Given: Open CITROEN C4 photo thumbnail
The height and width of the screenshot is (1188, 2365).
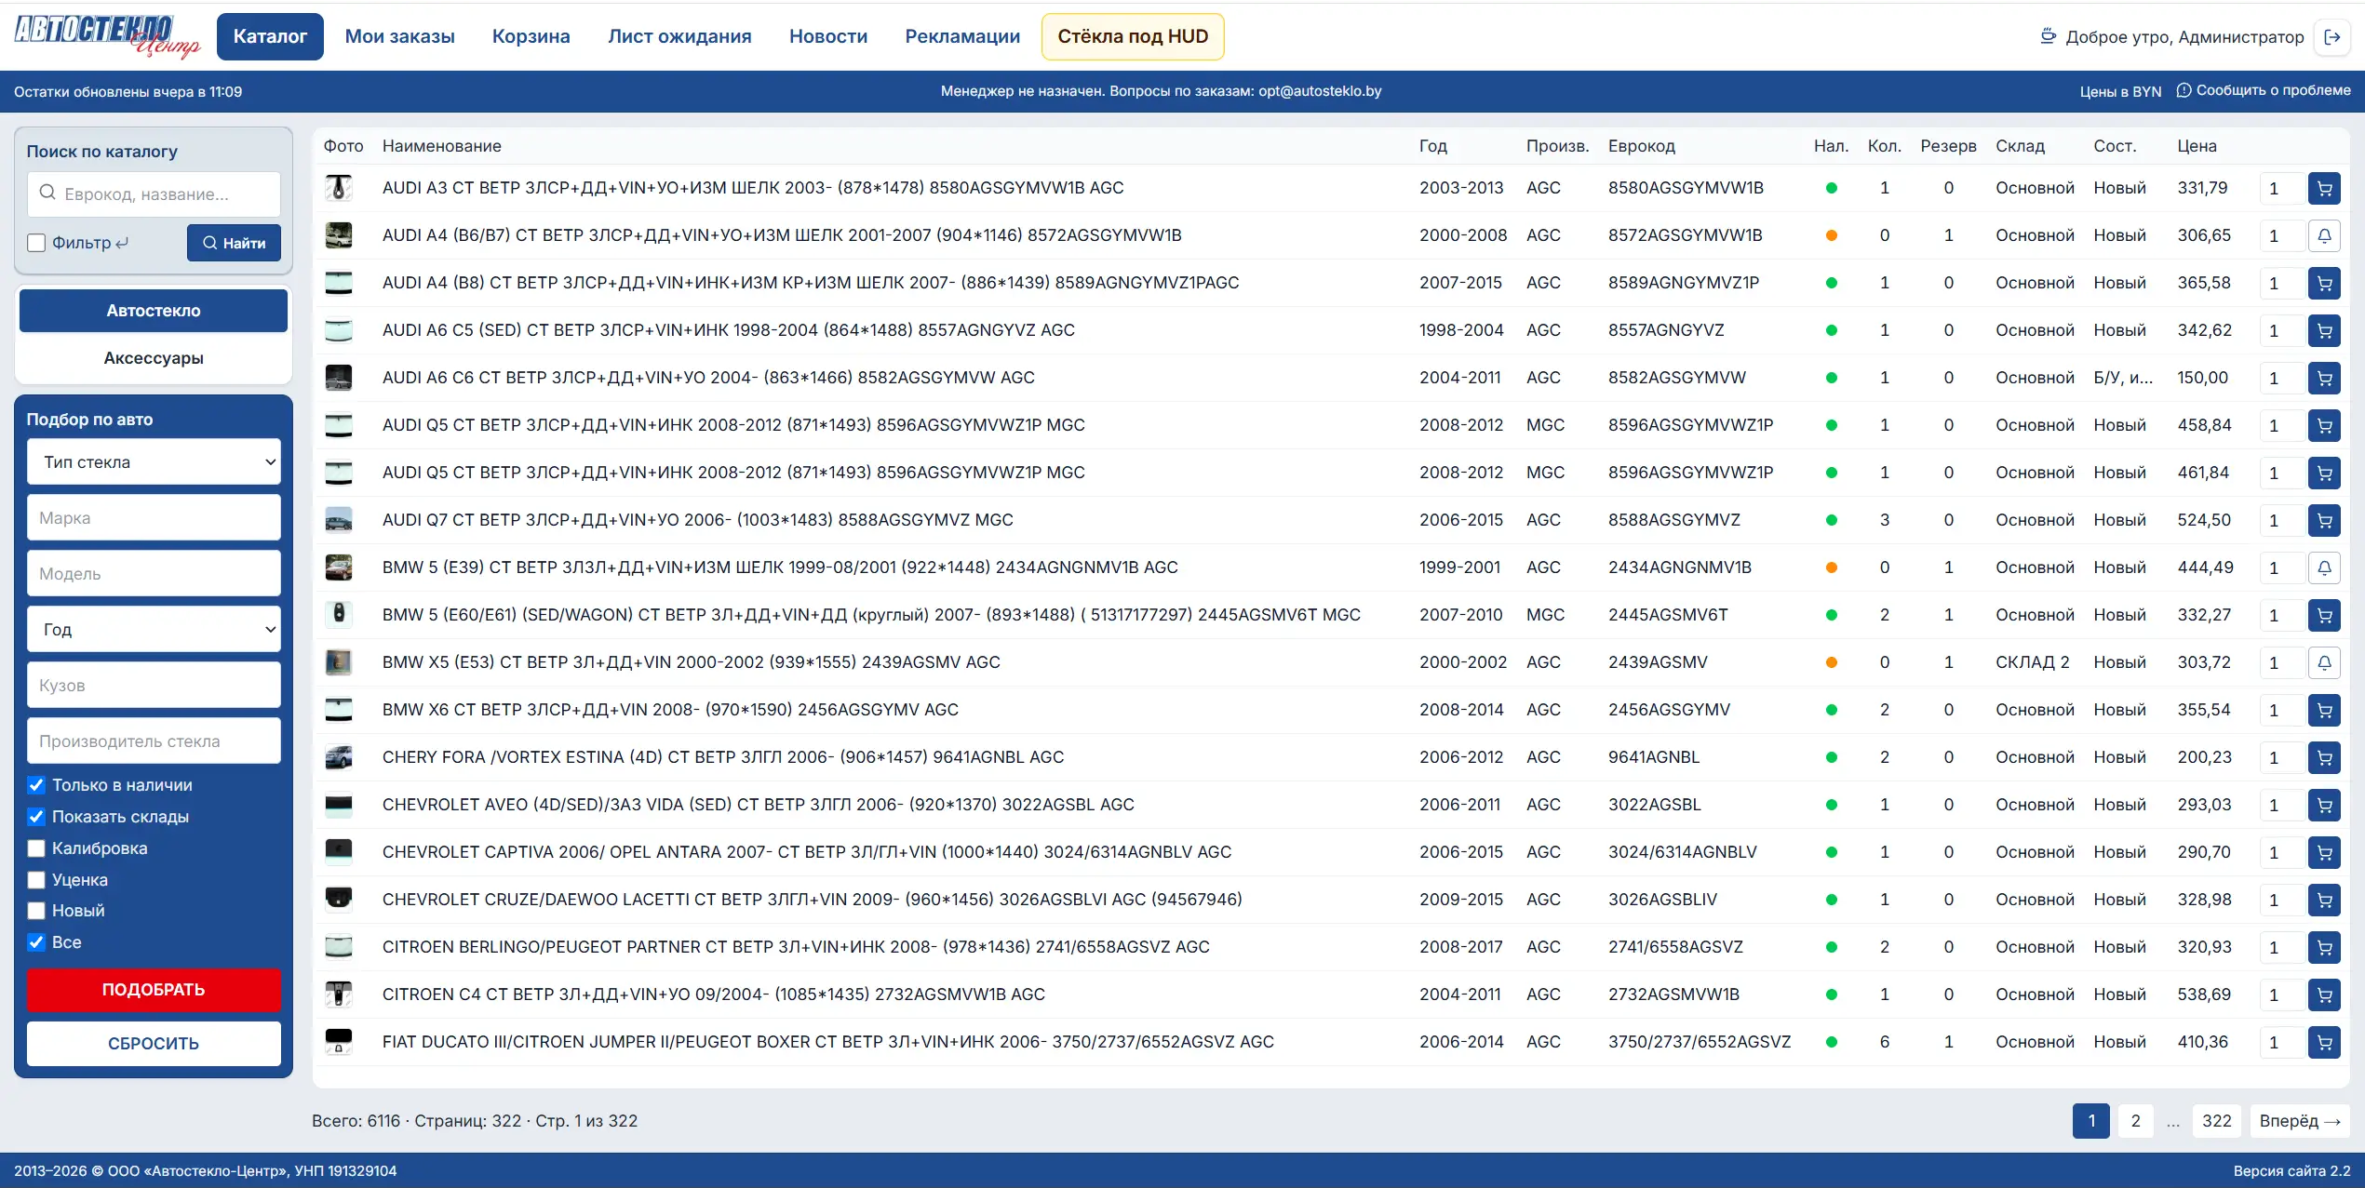Looking at the screenshot, I should point(339,994).
